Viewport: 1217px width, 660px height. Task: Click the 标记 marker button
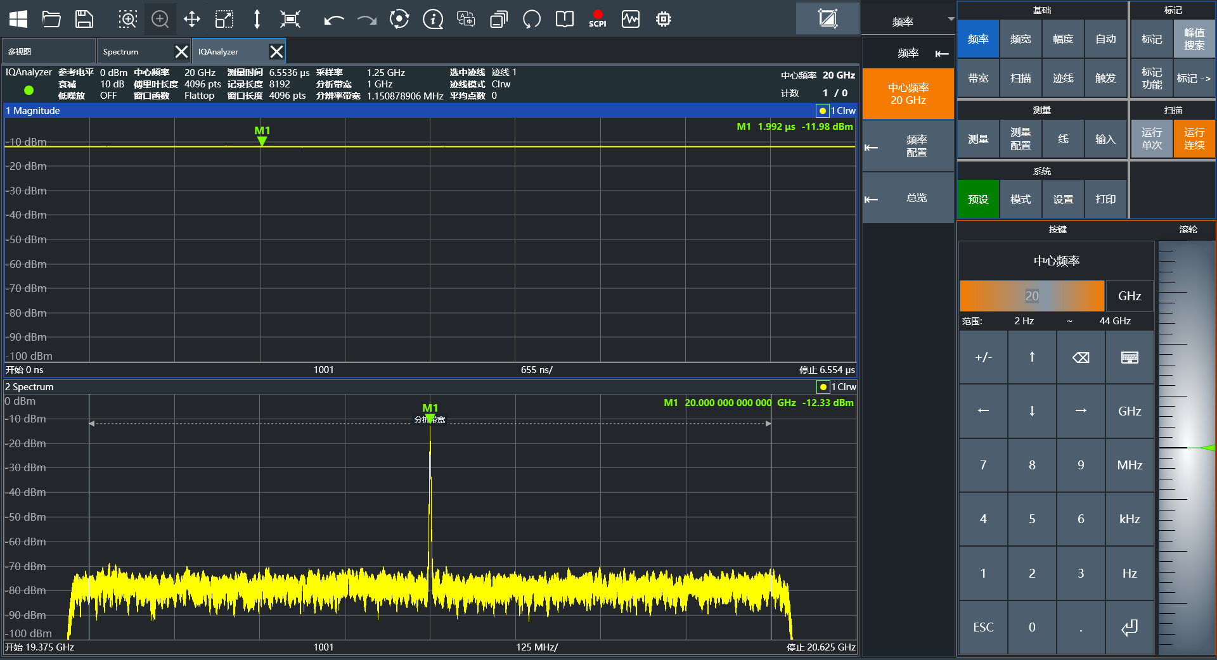click(x=1152, y=39)
